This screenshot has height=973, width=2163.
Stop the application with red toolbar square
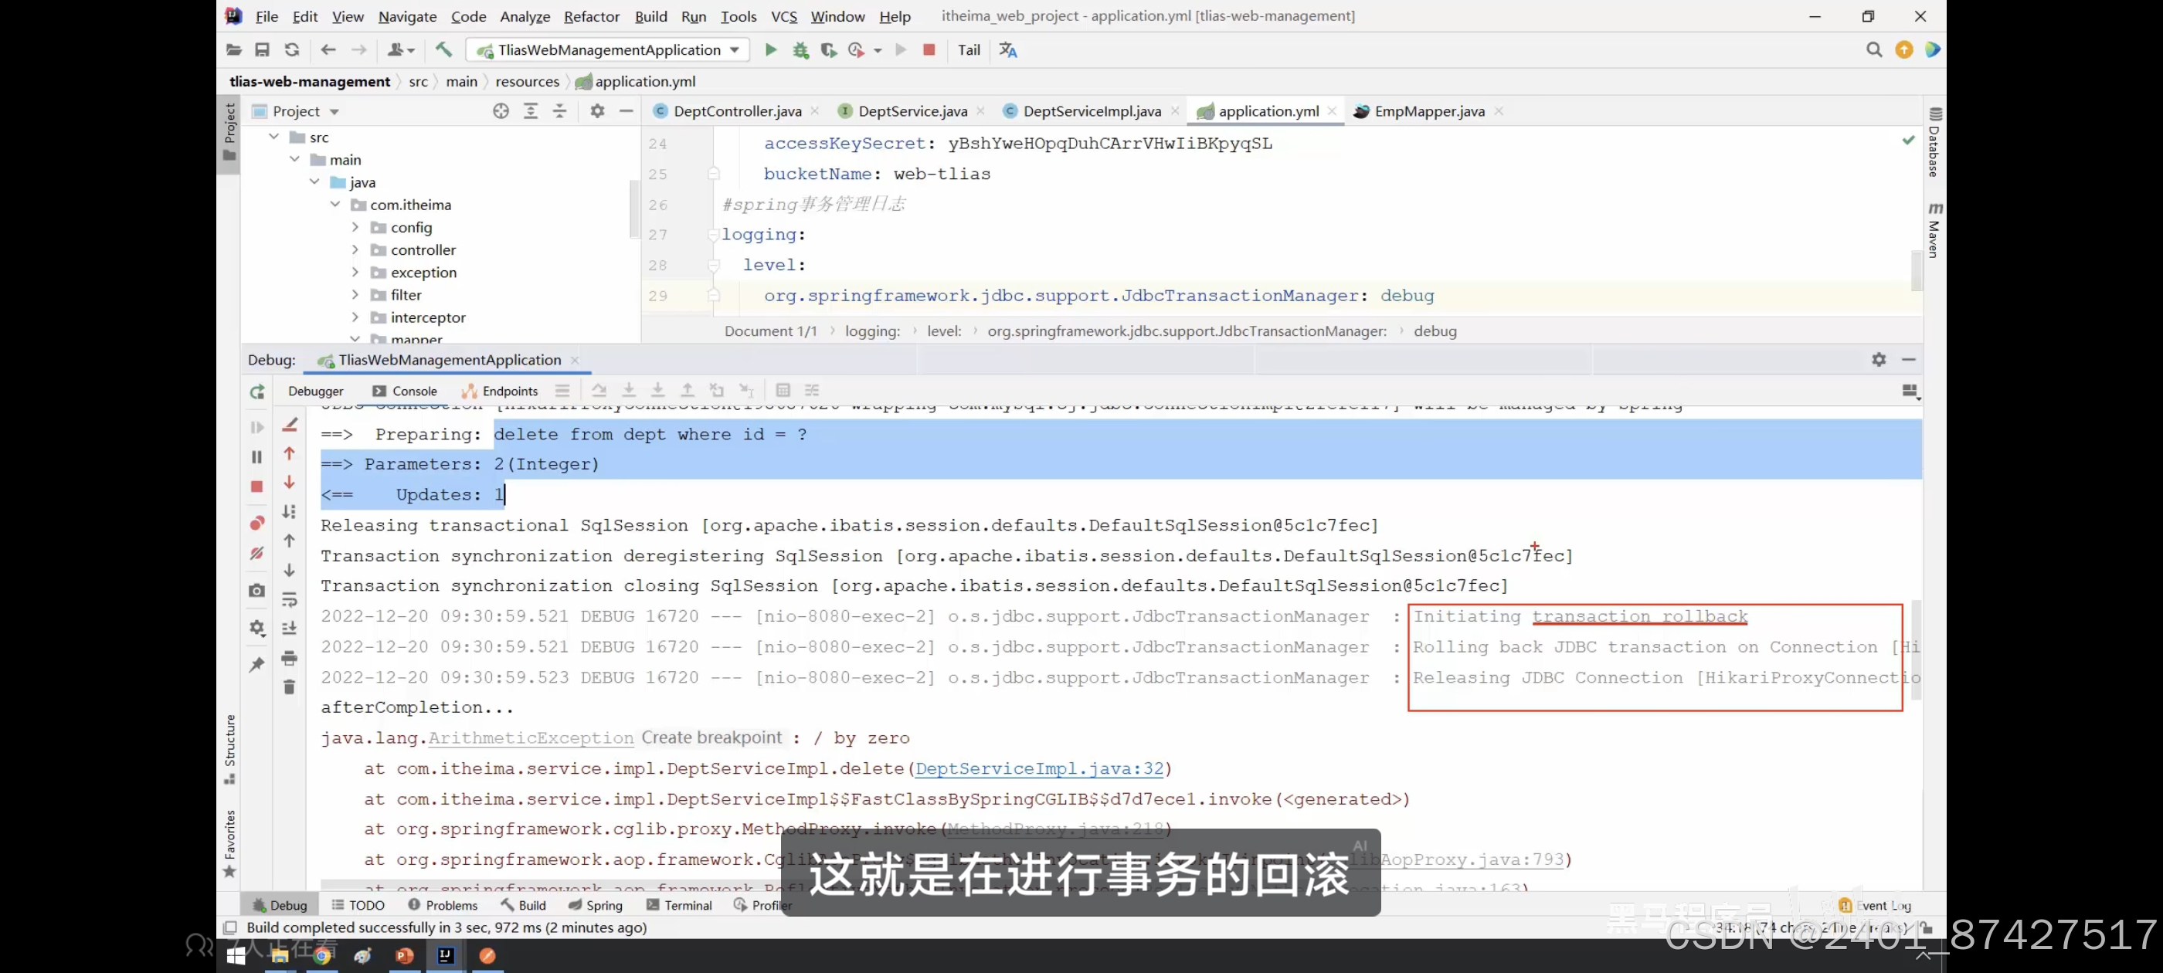pos(929,49)
